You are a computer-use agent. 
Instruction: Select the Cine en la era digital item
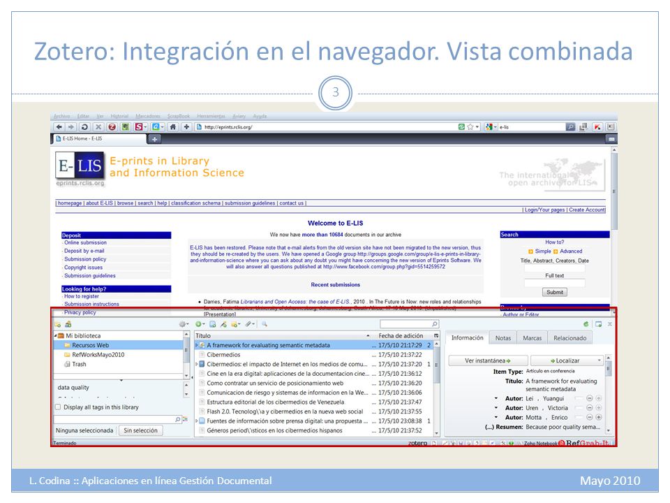(288, 373)
